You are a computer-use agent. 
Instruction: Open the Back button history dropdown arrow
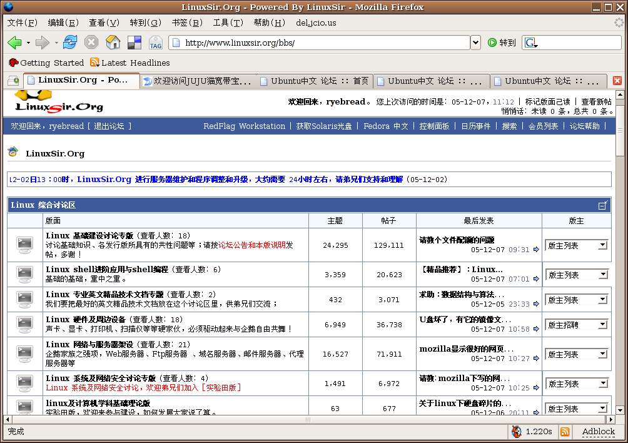click(x=28, y=43)
